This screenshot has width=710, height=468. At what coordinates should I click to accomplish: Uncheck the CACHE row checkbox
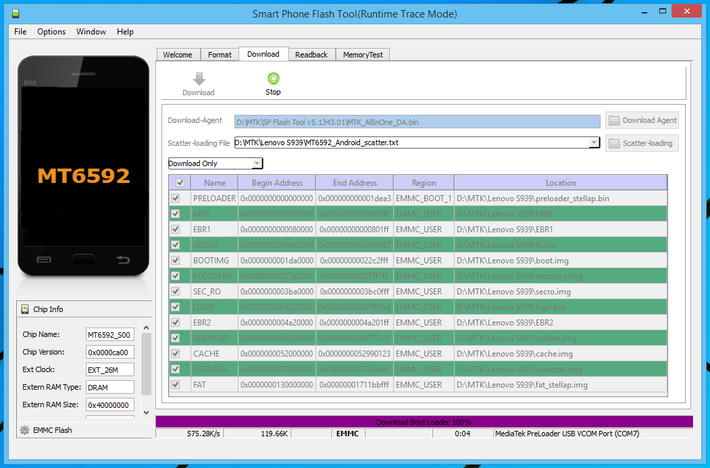176,353
